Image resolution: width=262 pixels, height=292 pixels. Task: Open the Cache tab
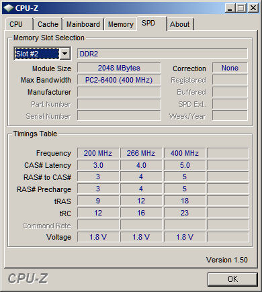[x=48, y=24]
